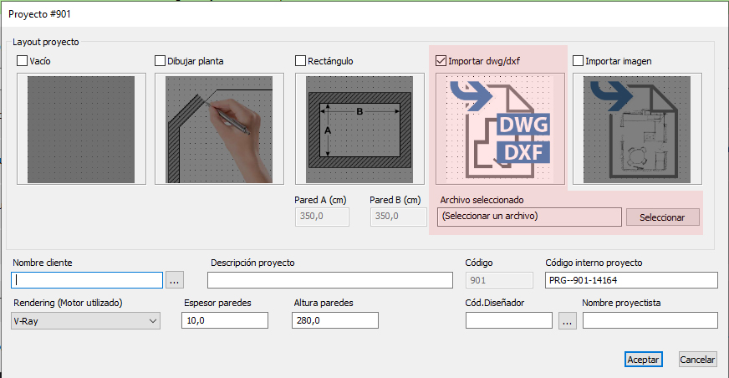
Task: Click the Archivo seleccionado file field
Action: [529, 217]
